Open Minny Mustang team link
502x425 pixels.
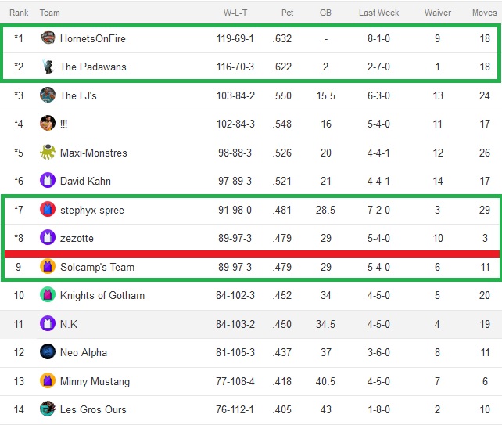tap(95, 381)
